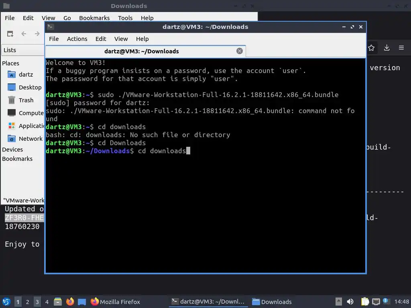The image size is (411, 308).
Task: Open Tools menu in file manager
Action: pyautogui.click(x=125, y=18)
